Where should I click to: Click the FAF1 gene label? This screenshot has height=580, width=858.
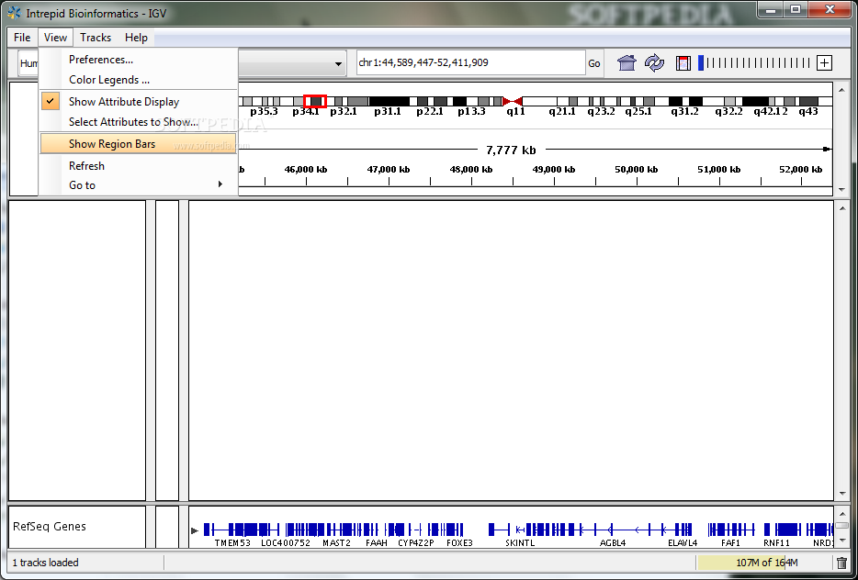730,542
